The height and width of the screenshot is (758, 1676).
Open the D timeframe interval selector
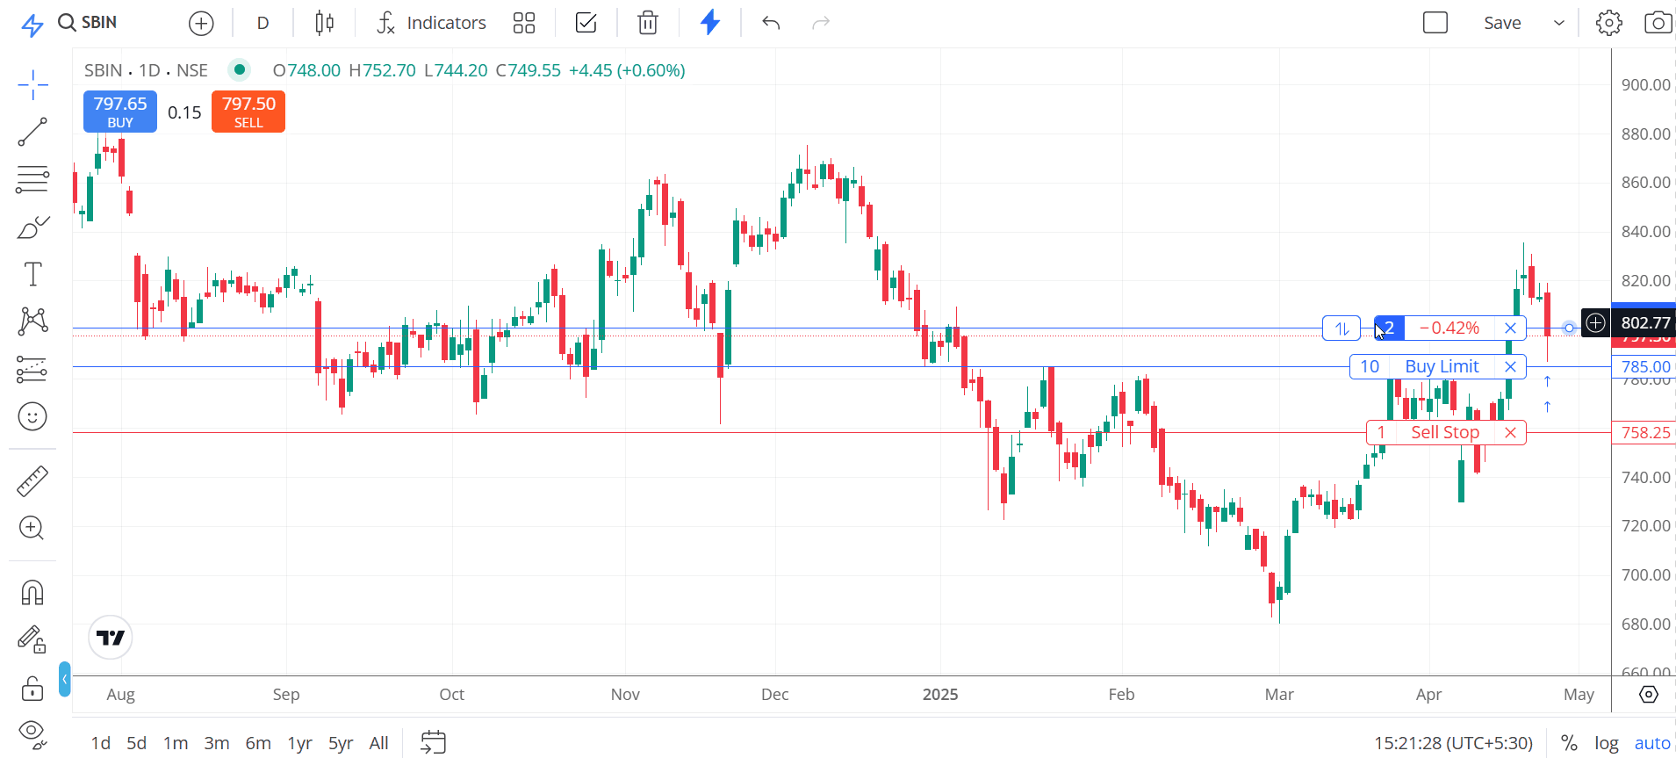263,24
